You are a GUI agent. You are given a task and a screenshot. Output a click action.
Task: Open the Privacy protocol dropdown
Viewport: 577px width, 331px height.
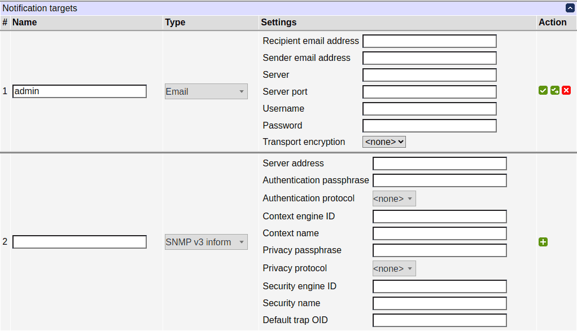coord(394,268)
